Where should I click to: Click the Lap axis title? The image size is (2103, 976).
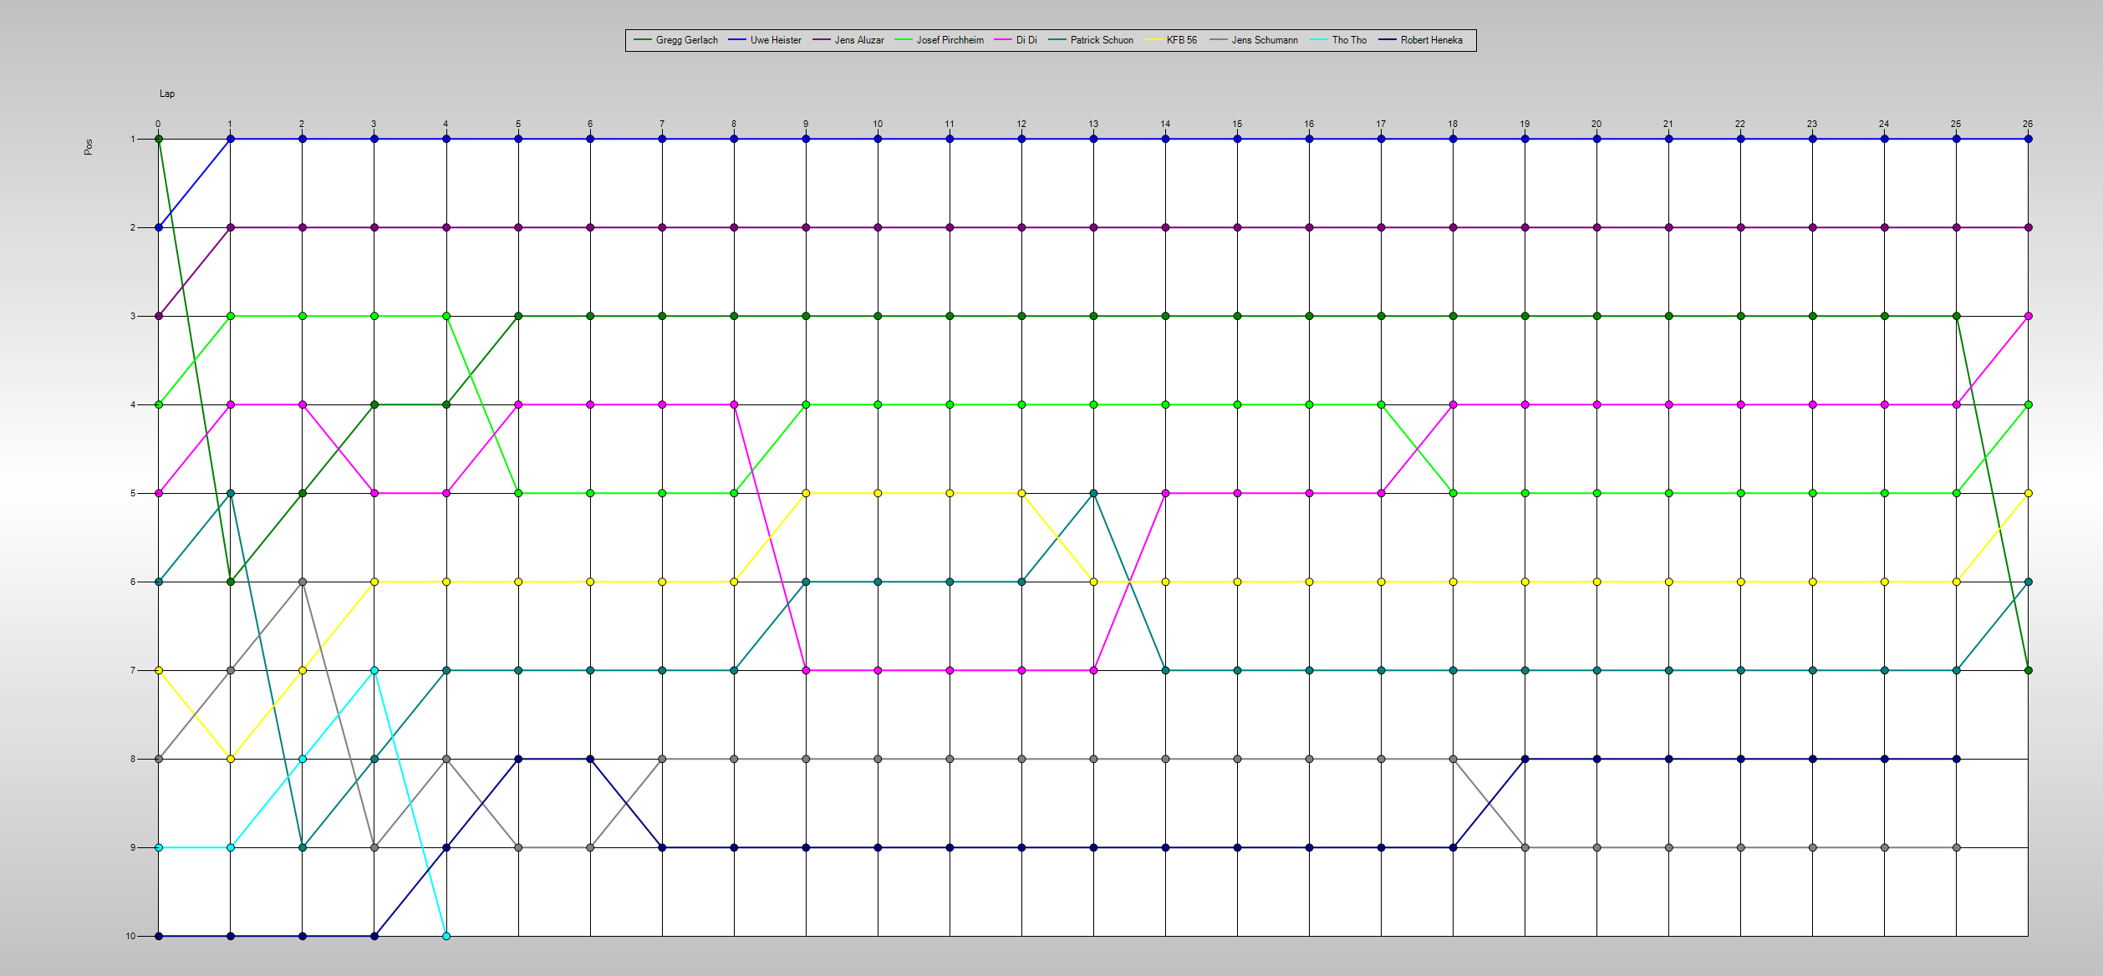(167, 94)
